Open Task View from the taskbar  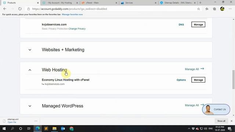click(29, 129)
